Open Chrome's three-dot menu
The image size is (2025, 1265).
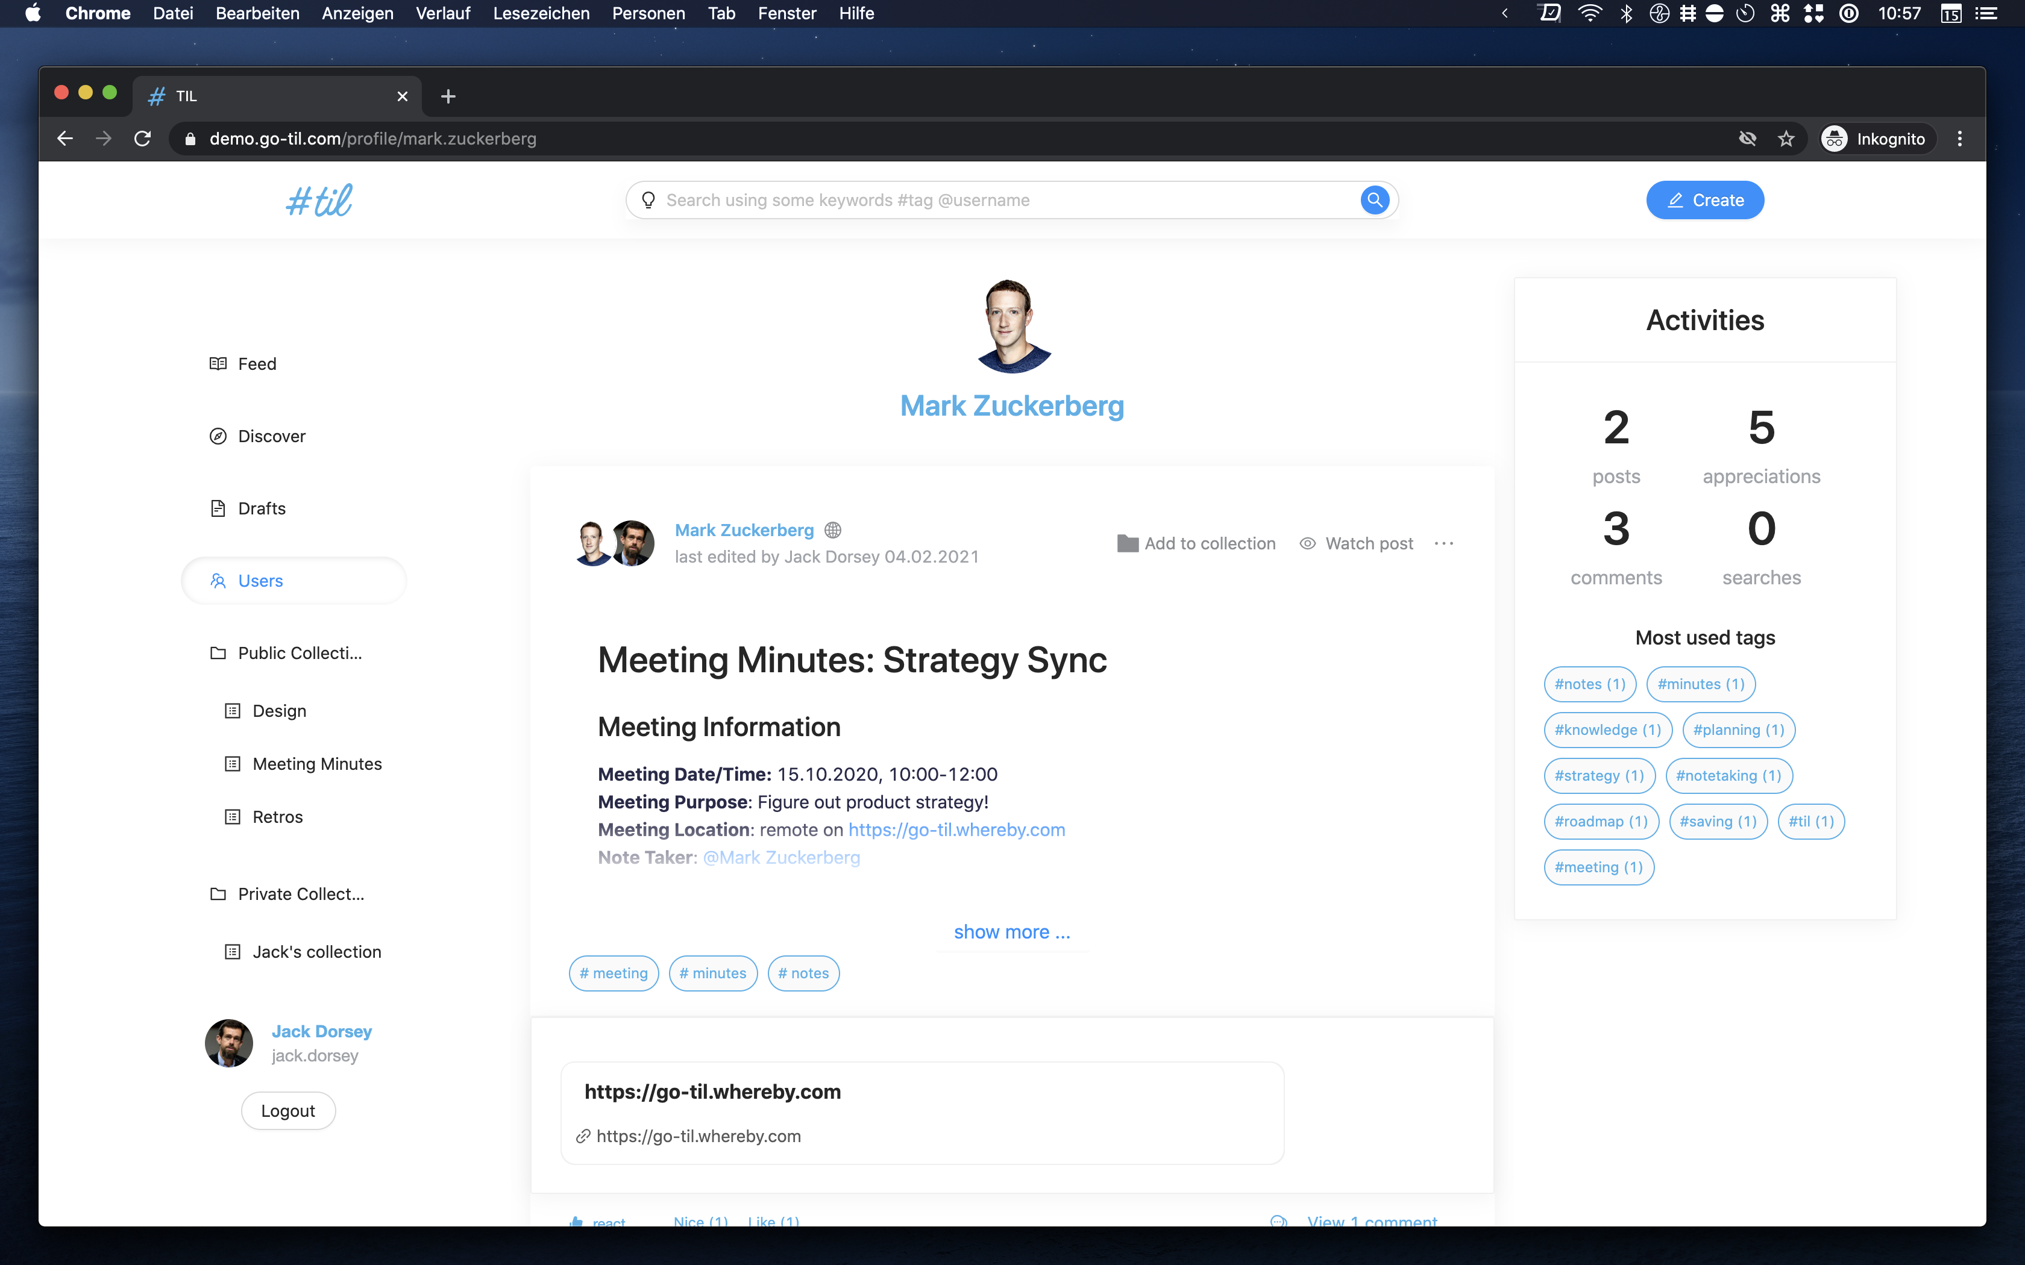coord(1960,139)
